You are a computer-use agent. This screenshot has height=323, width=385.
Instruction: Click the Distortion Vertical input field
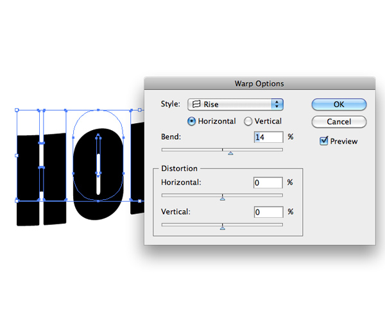[268, 212]
